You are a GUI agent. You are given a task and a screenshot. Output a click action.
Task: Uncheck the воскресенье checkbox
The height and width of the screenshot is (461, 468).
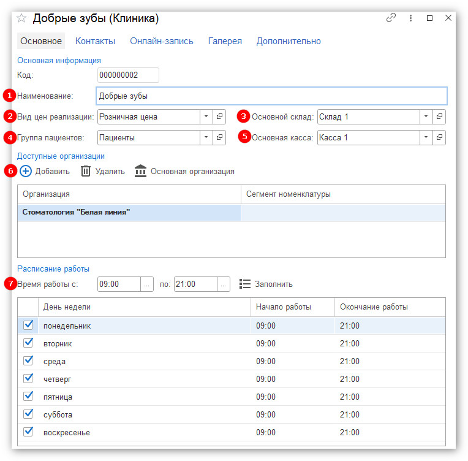(x=28, y=432)
